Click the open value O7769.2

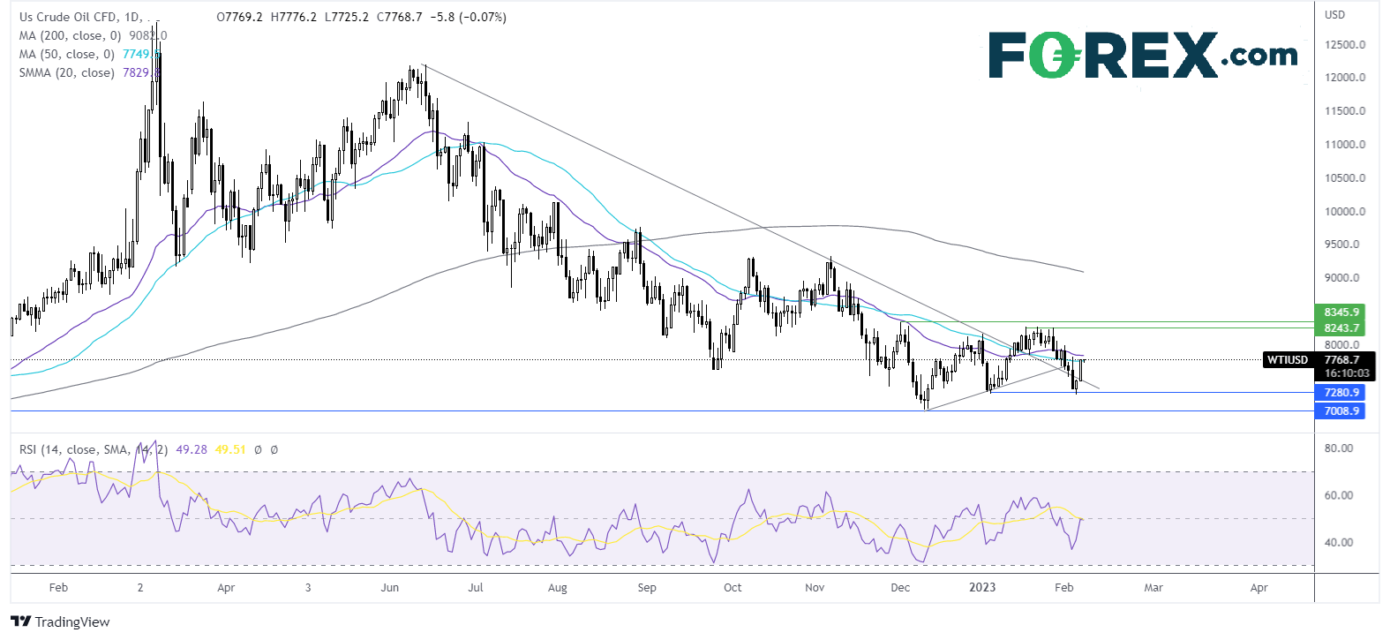[240, 17]
